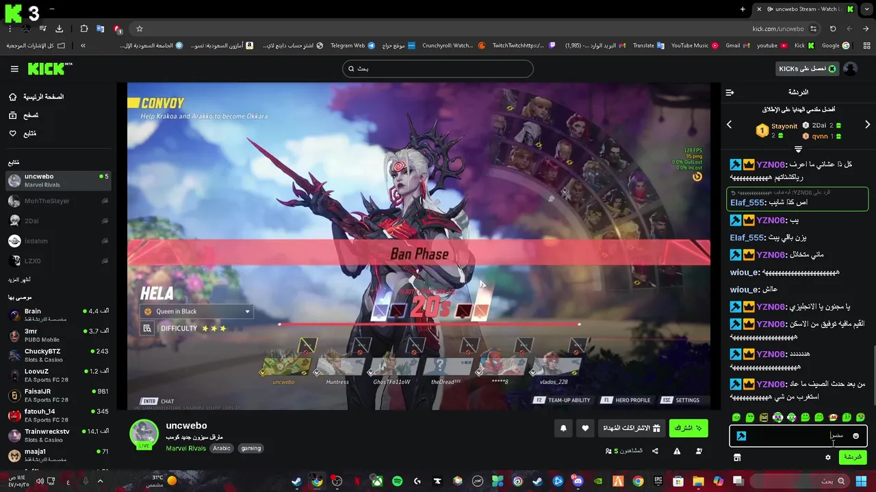
Task: Toggle the notification bell for uncwebo
Action: click(x=563, y=428)
